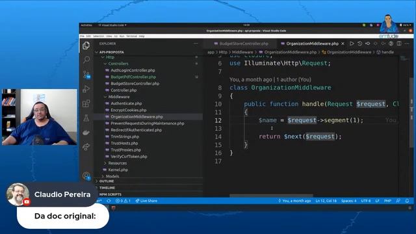Viewport: 416px width, 234px height.
Task: Expand the NPM SCRIPTS section
Action: tap(110, 194)
